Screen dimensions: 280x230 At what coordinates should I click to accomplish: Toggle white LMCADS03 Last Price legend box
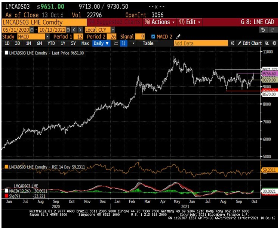click(x=7, y=53)
